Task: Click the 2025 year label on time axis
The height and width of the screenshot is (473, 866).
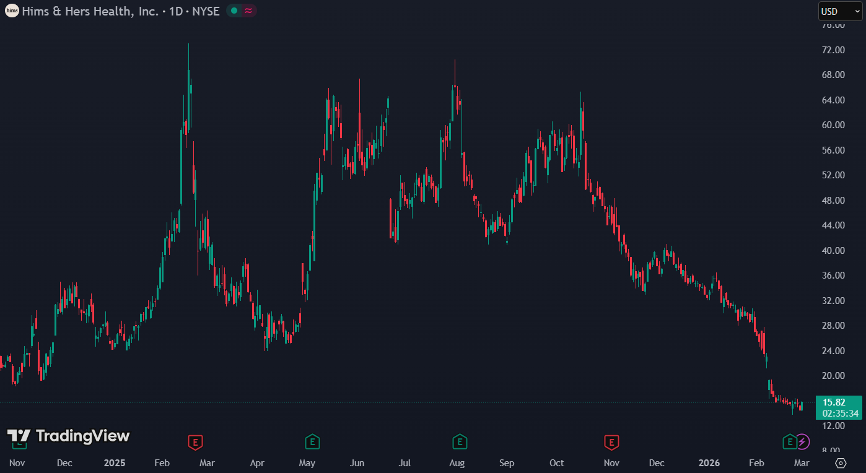Action: coord(115,463)
